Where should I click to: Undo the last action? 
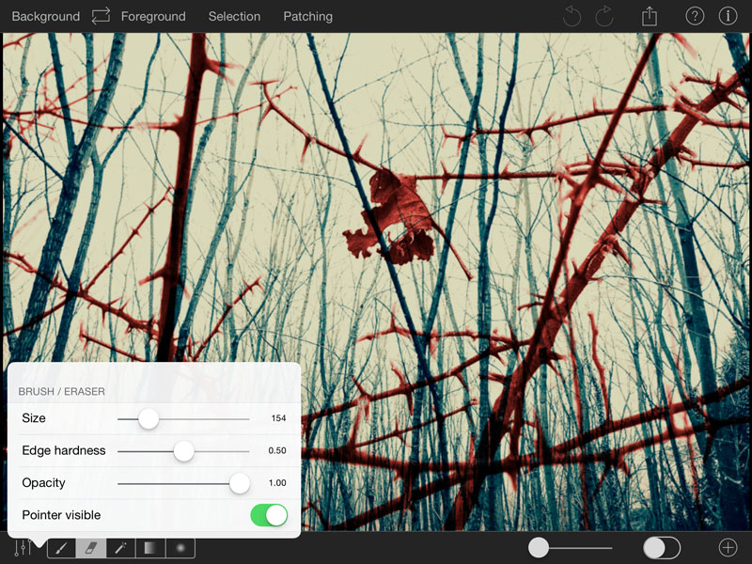[572, 16]
